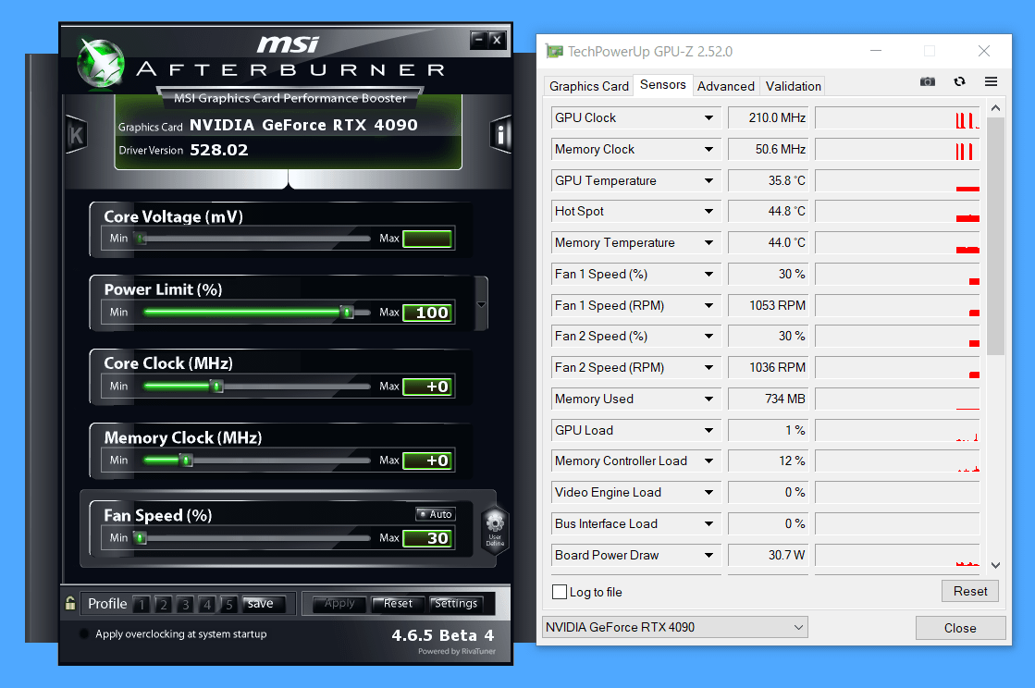This screenshot has width=1035, height=688.
Task: Click the MSI Afterburner jet logo
Action: [101, 64]
